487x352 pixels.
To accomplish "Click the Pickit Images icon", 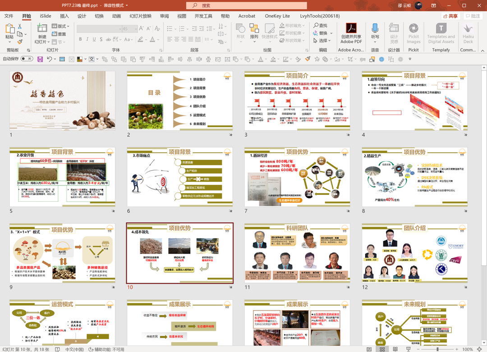I will [x=413, y=28].
